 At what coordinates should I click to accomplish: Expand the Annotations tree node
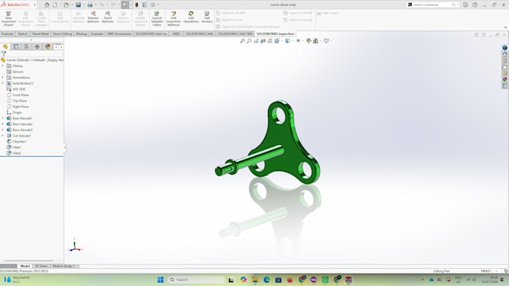pyautogui.click(x=3, y=78)
